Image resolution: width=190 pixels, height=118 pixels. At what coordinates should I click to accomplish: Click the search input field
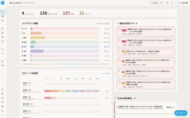click(157, 3)
